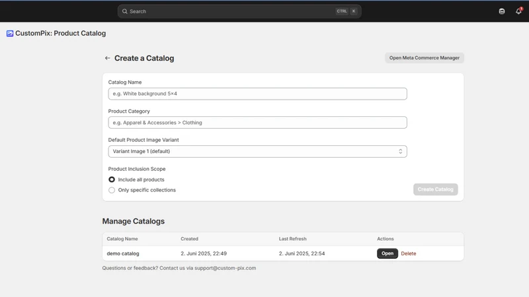Open the store avatar icon in top bar

pos(502,11)
